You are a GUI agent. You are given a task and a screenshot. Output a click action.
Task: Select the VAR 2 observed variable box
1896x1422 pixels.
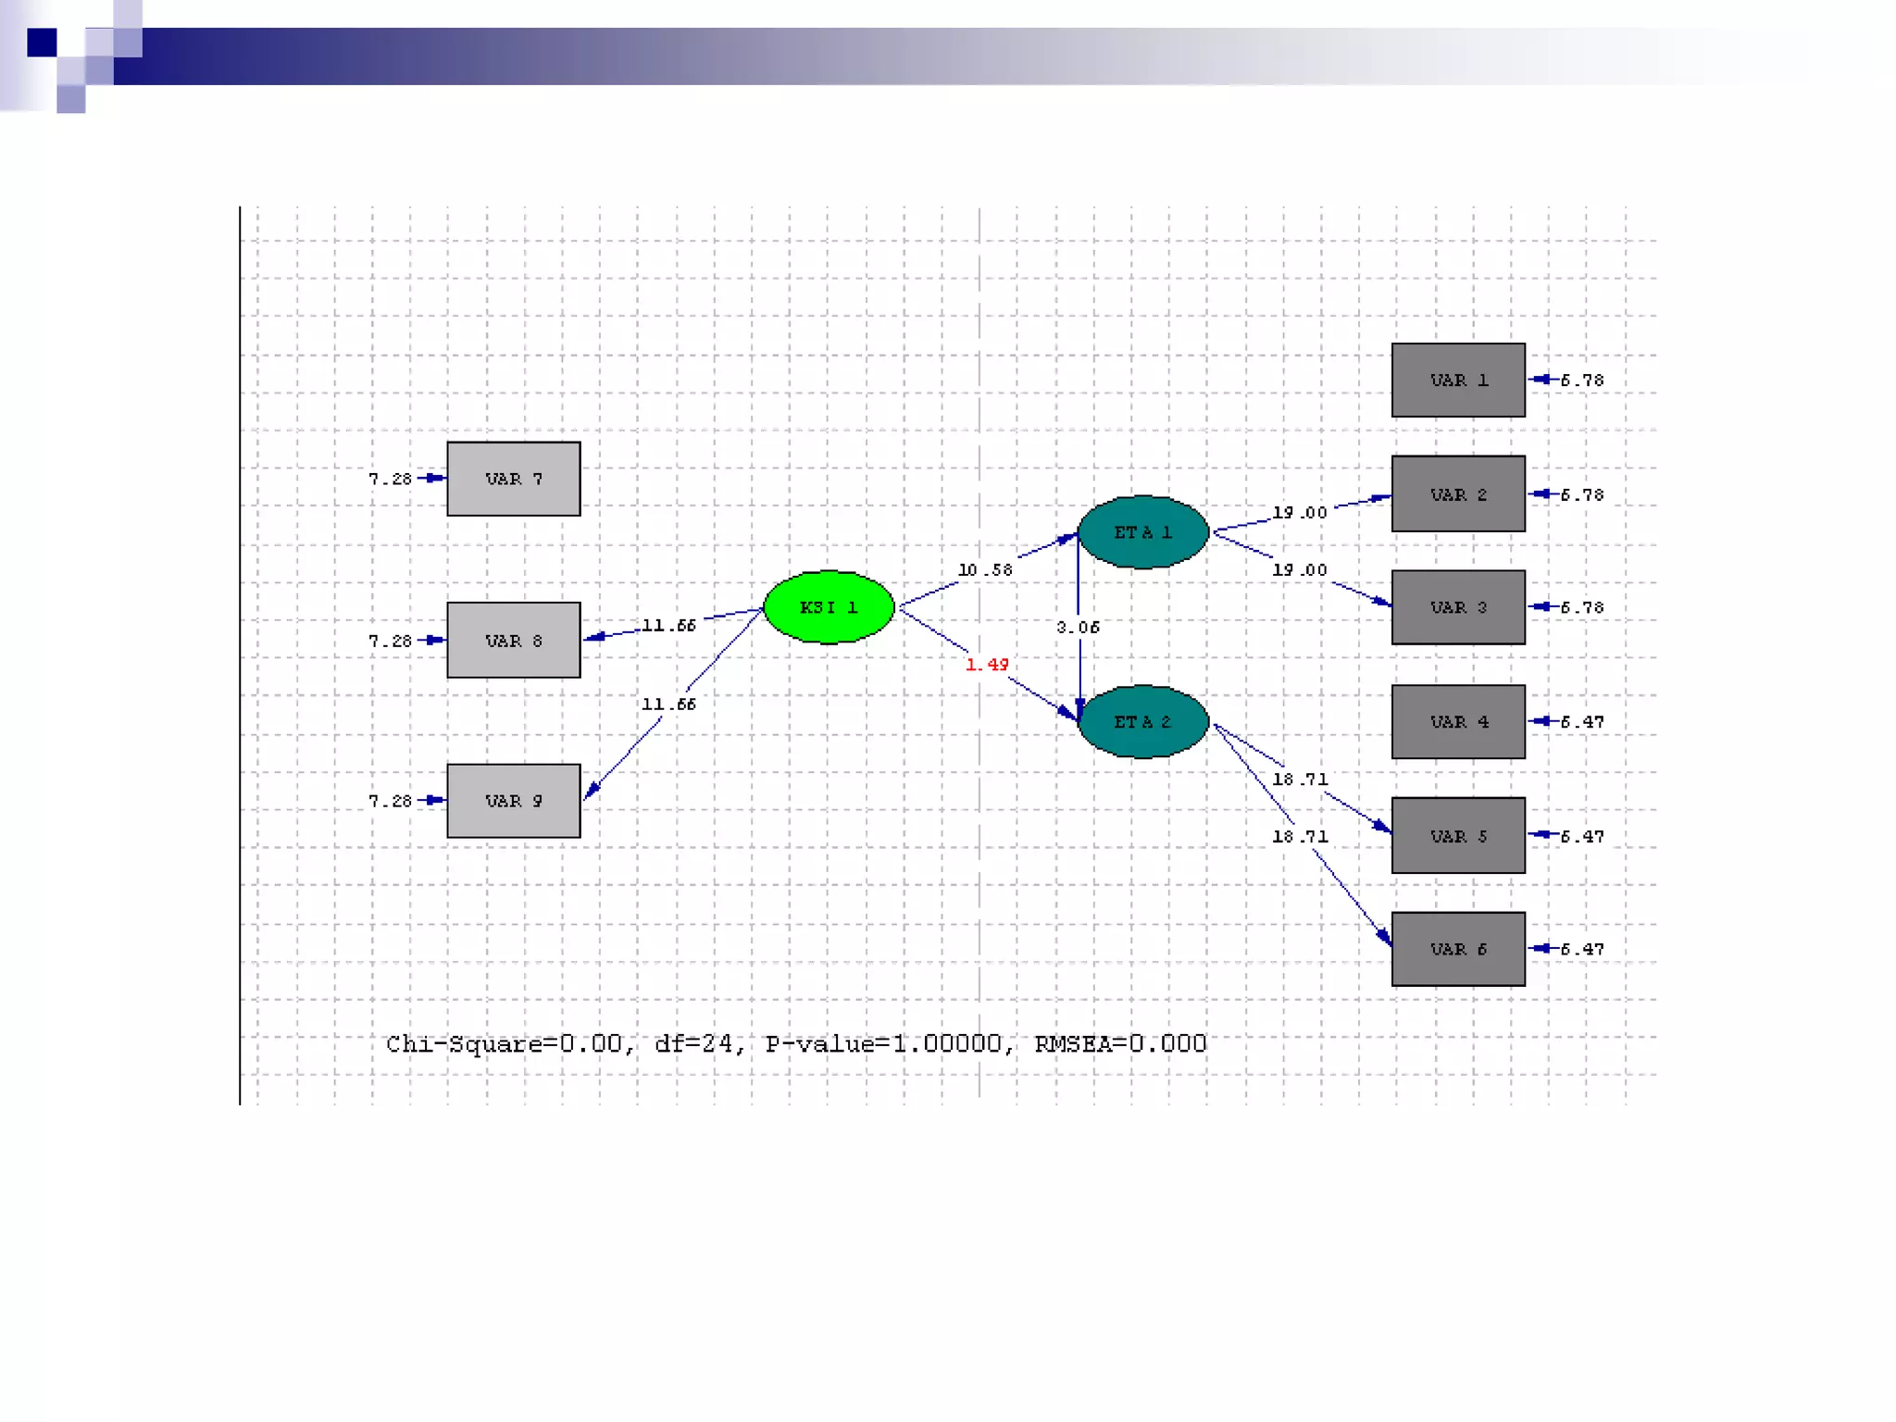point(1458,494)
